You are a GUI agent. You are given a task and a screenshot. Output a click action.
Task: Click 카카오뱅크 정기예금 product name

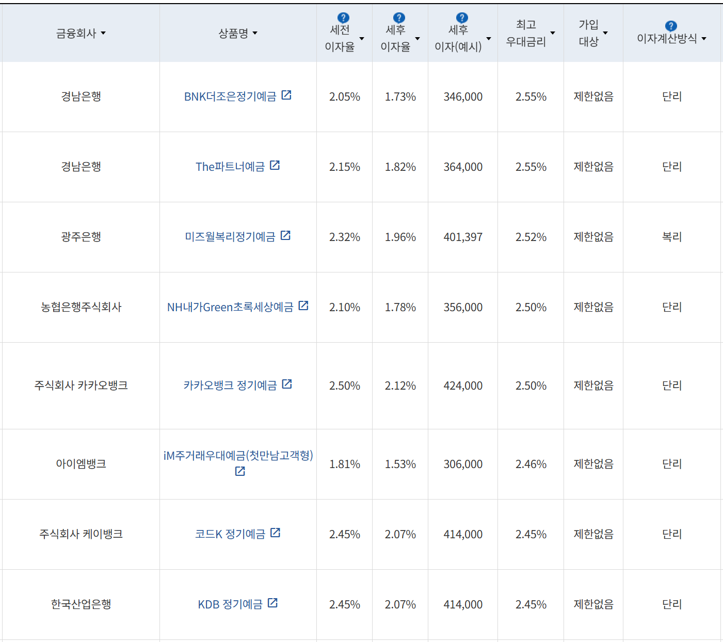[x=231, y=385]
